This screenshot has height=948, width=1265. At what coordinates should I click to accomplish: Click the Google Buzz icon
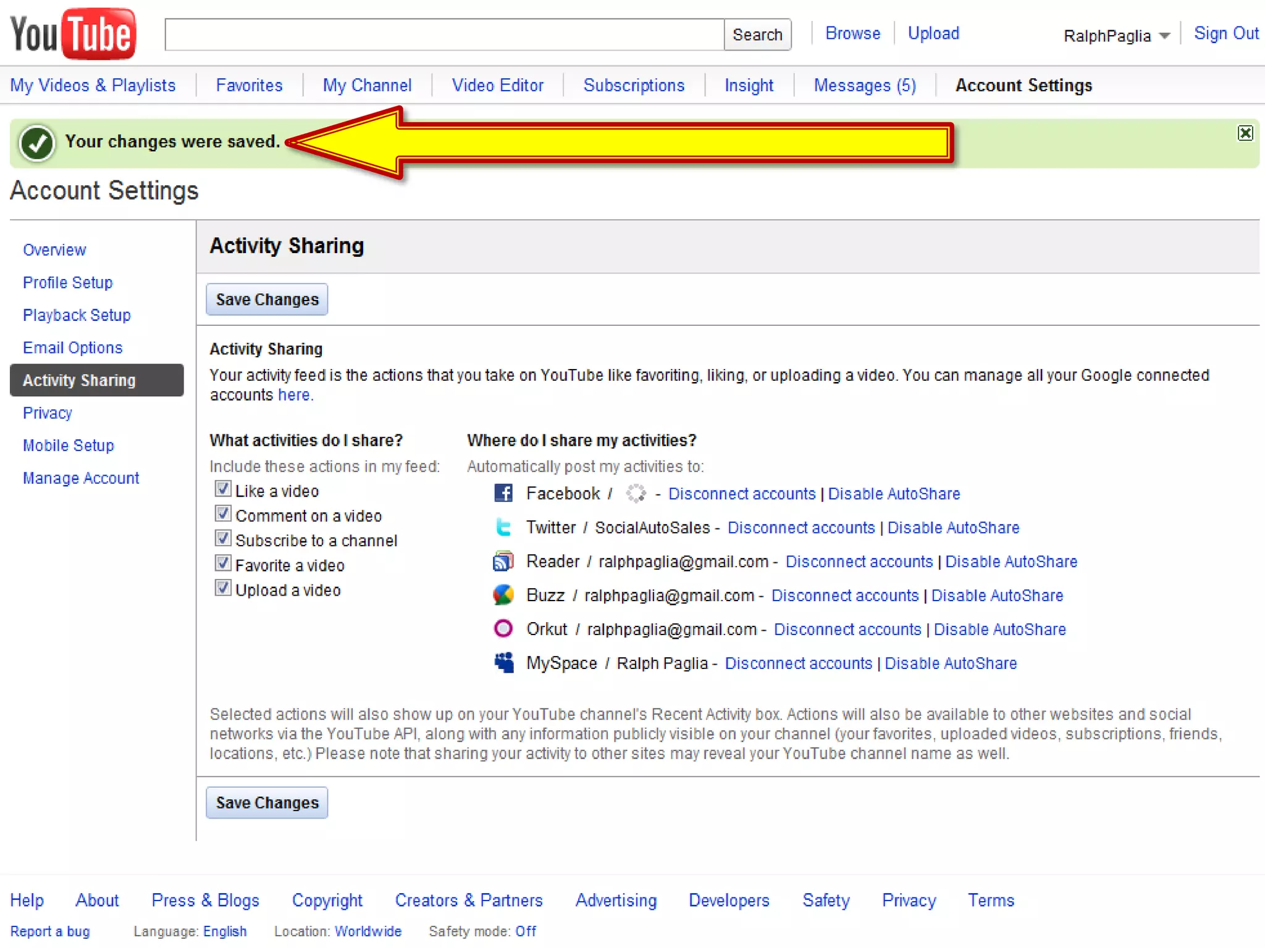pos(503,595)
